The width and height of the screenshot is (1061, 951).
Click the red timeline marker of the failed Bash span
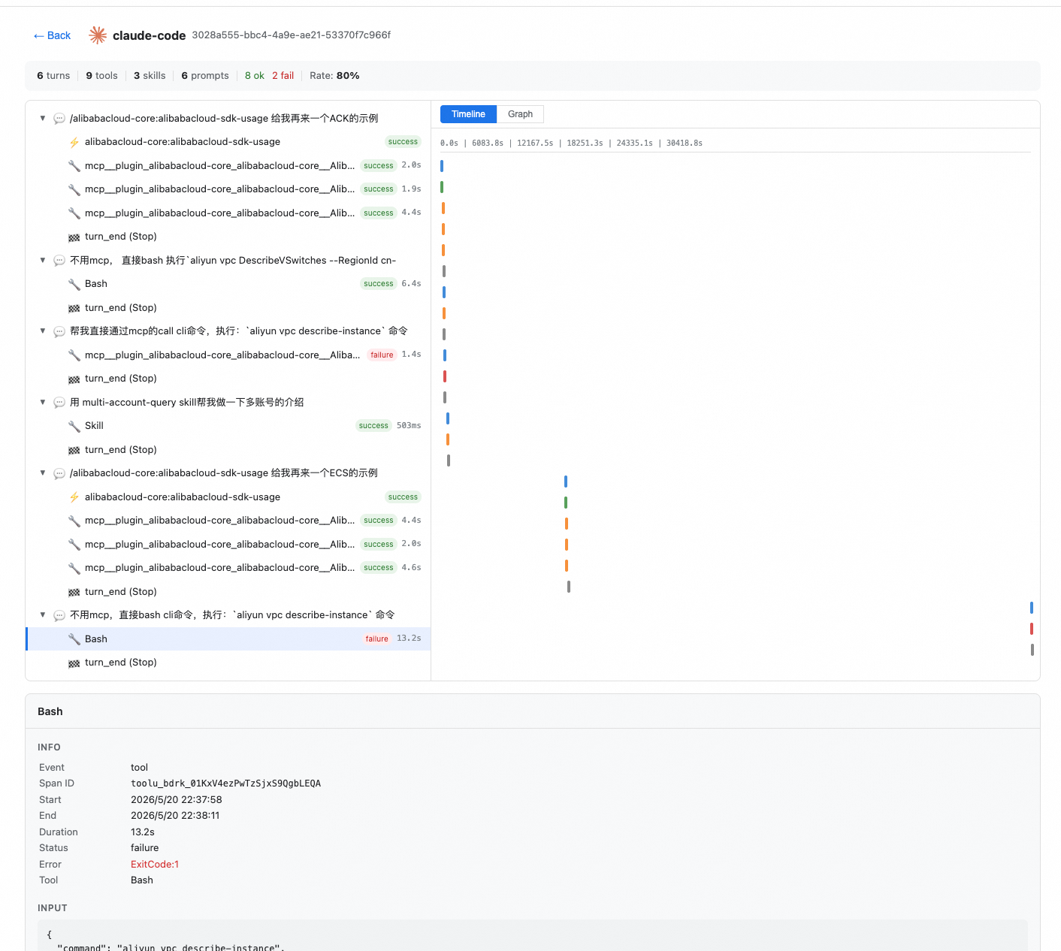(1032, 629)
